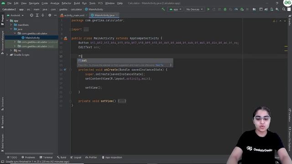Open Structure sidebar tool button

coord(2,104)
